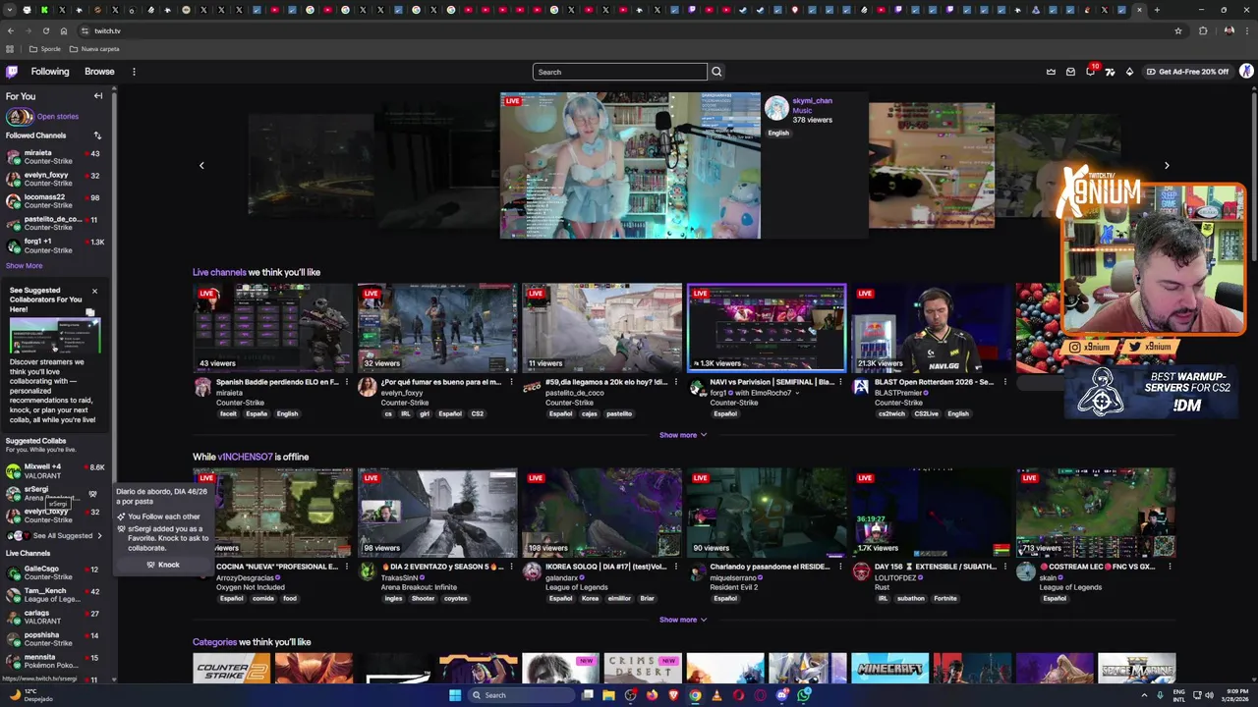Click the 7TV extension icon
The image size is (1258, 707).
tap(1110, 72)
